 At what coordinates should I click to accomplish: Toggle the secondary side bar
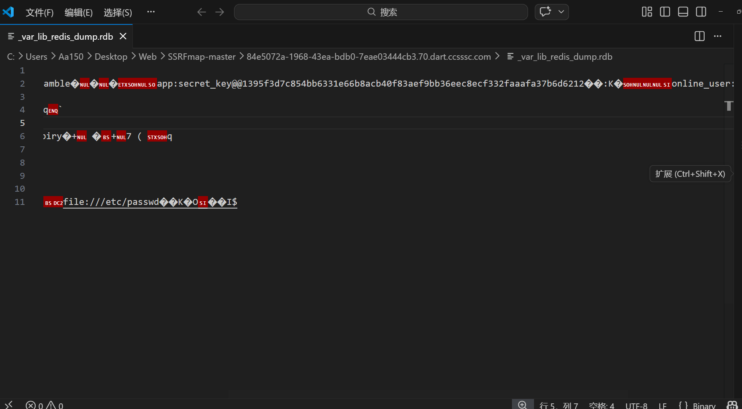701,12
